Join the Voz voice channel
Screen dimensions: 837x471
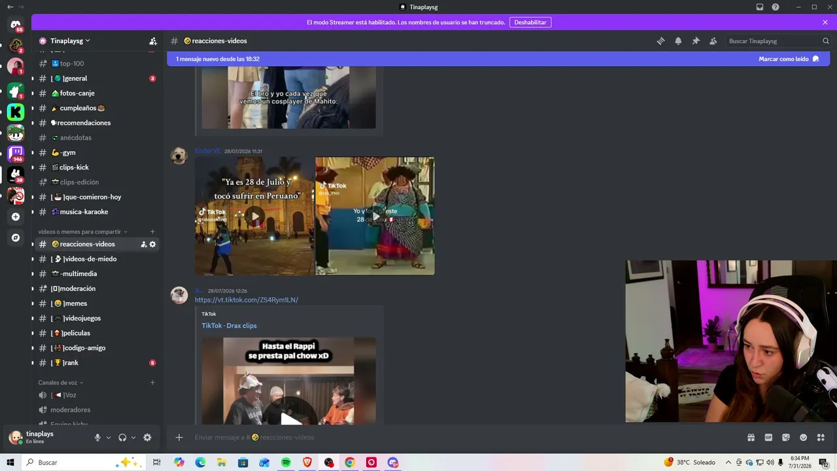point(97,395)
